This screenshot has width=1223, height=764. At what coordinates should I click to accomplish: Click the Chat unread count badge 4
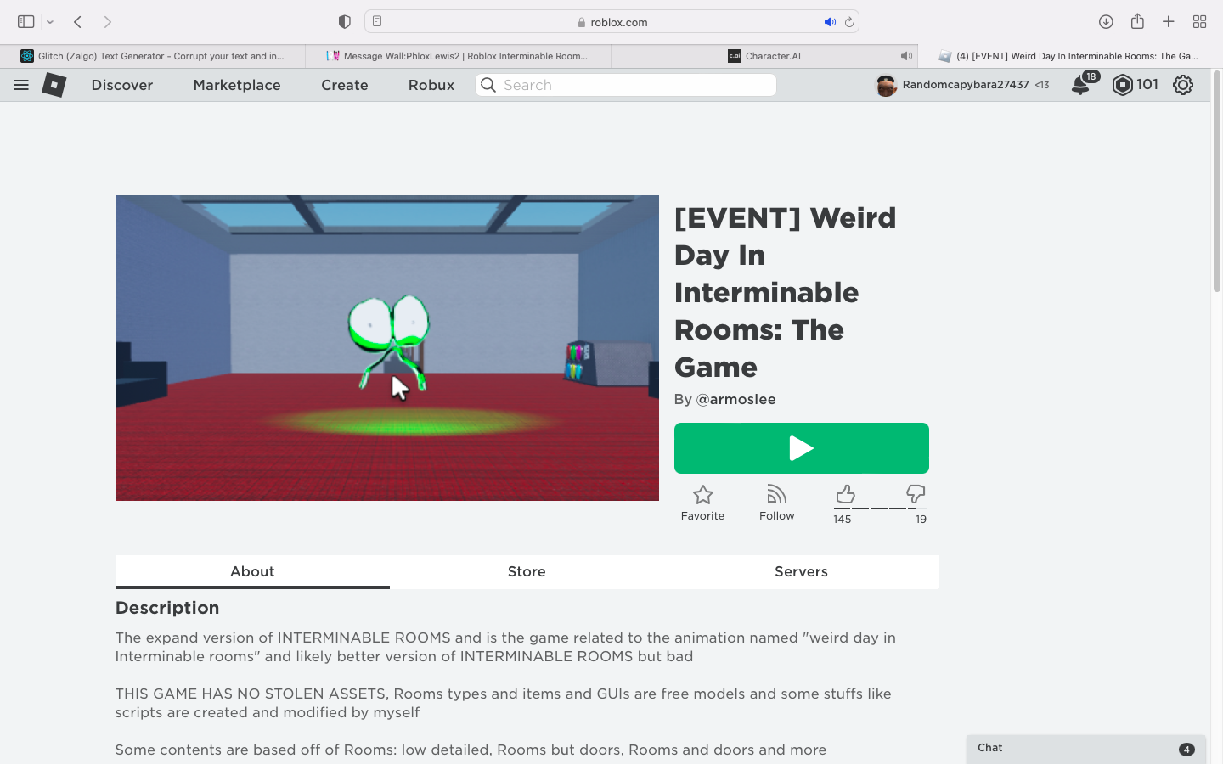coord(1186,750)
